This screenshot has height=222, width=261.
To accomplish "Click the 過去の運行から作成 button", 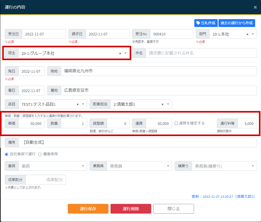I will [x=237, y=23].
